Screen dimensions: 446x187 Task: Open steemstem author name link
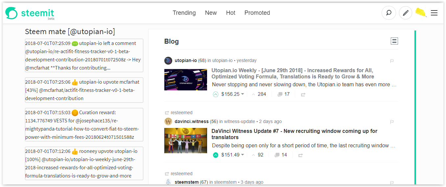[186, 182]
